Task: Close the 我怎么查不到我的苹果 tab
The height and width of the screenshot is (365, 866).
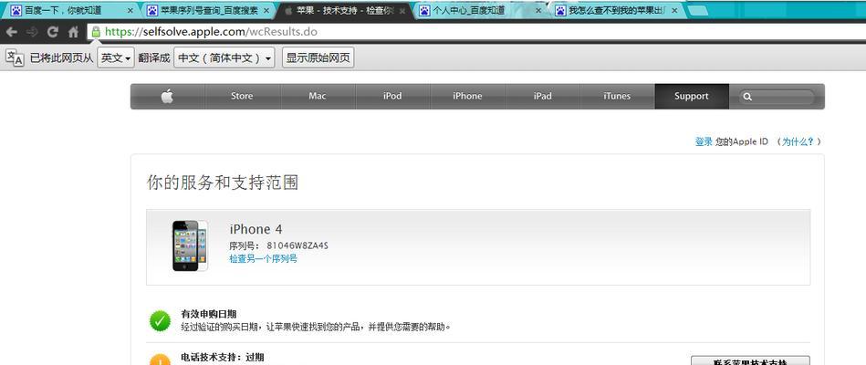Action: click(674, 10)
